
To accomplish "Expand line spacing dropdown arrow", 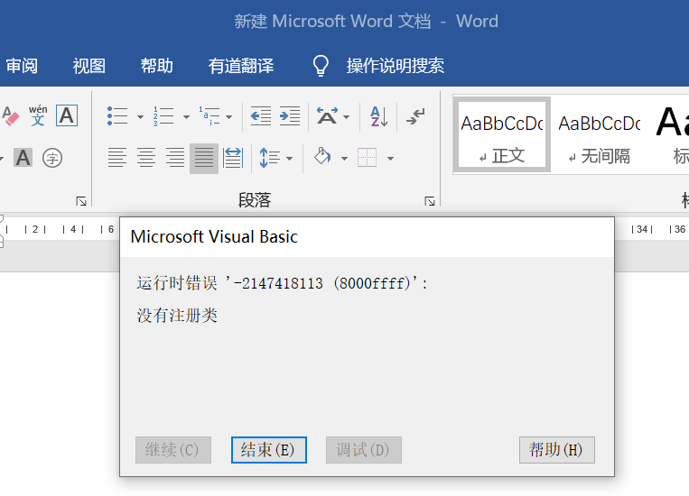I will (289, 159).
